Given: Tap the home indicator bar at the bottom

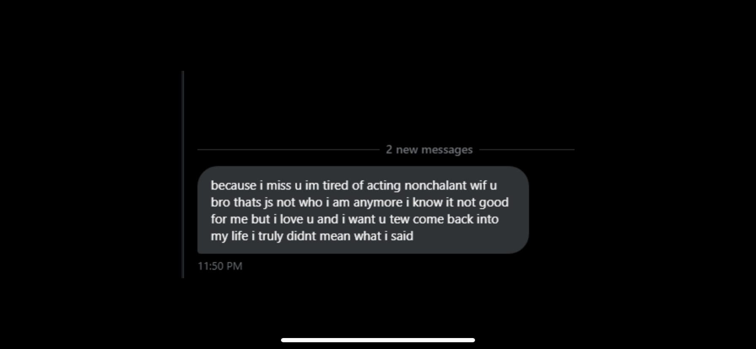Looking at the screenshot, I should pos(378,340).
